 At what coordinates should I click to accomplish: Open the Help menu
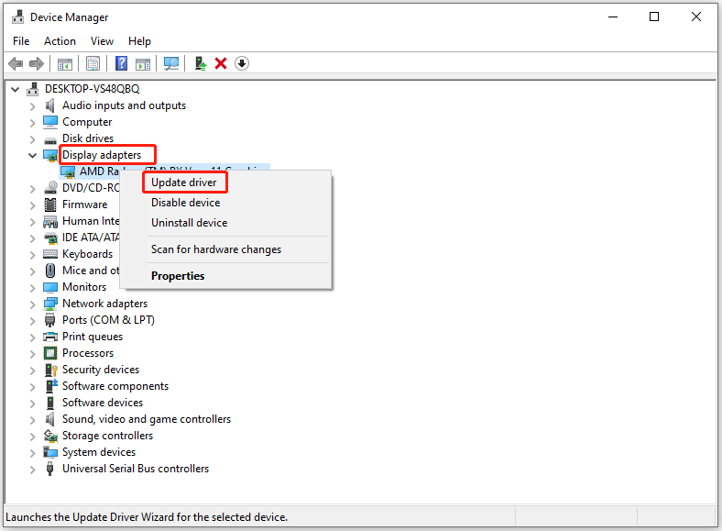139,41
